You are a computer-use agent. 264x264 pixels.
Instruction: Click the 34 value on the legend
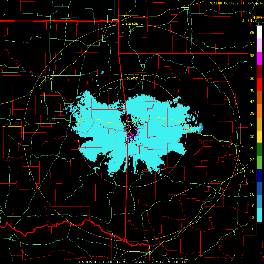pyautogui.click(x=252, y=125)
